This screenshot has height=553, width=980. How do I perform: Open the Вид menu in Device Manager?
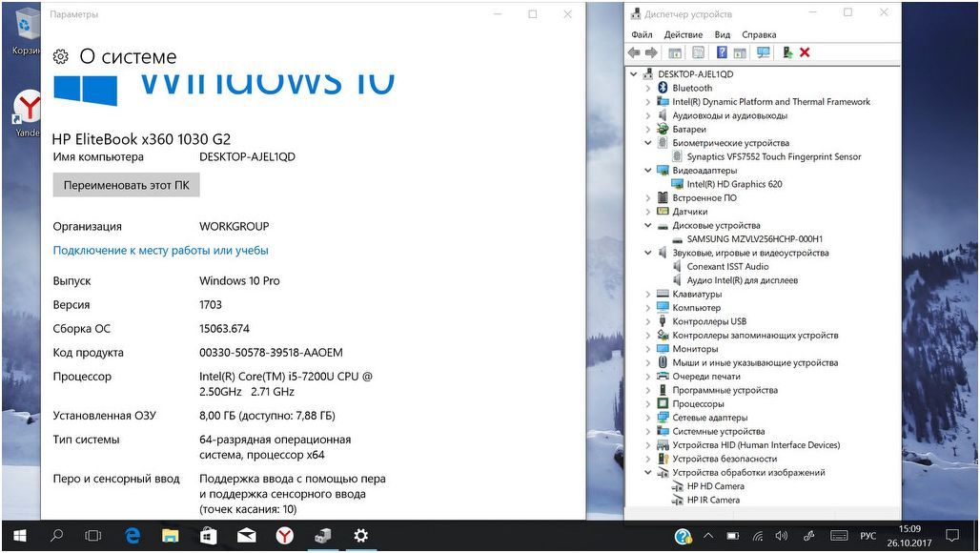722,34
